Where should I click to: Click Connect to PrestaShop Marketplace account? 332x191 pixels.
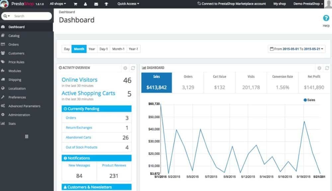coord(231,4)
